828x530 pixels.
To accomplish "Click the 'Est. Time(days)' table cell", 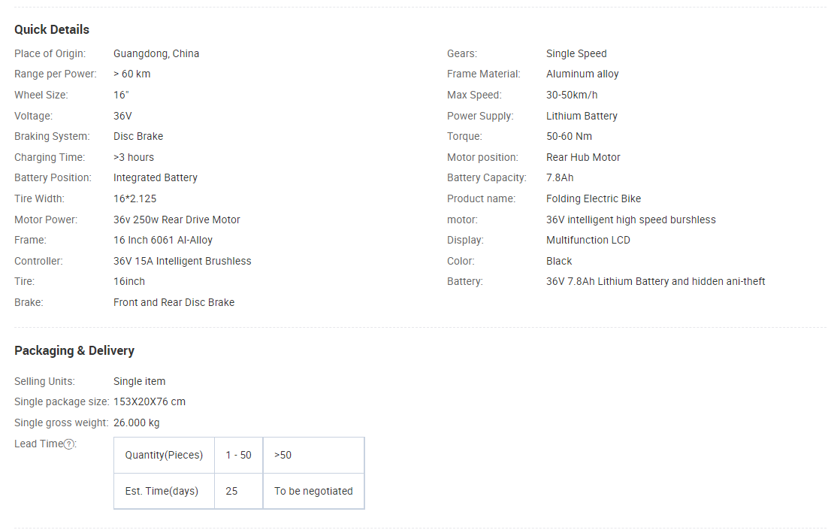I will click(162, 491).
